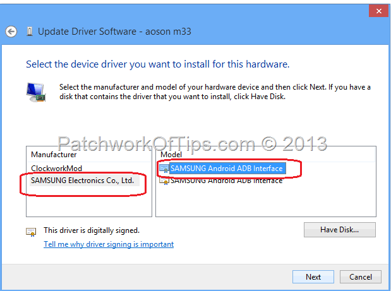Image resolution: width=391 pixels, height=291 pixels.
Task: Click 'This driver is digitally signed.' text
Action: coord(92,230)
